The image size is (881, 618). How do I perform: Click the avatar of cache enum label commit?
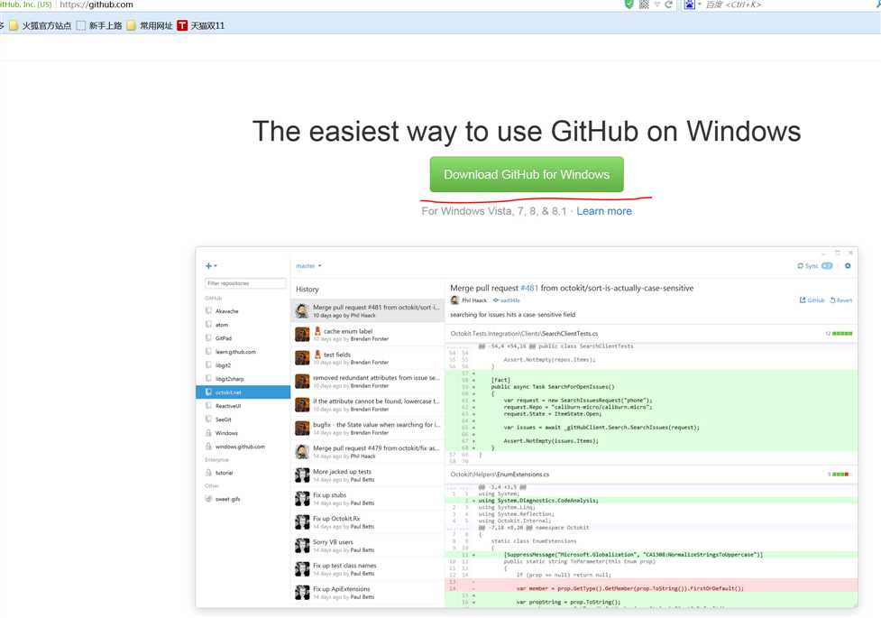click(x=302, y=335)
